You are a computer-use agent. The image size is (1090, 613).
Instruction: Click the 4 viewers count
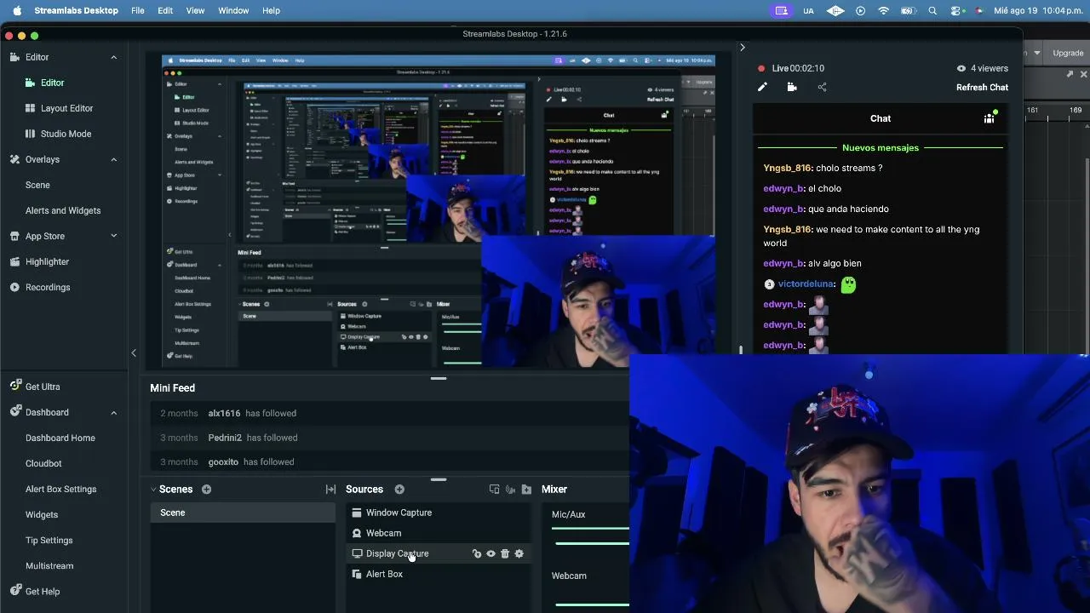[x=983, y=68]
